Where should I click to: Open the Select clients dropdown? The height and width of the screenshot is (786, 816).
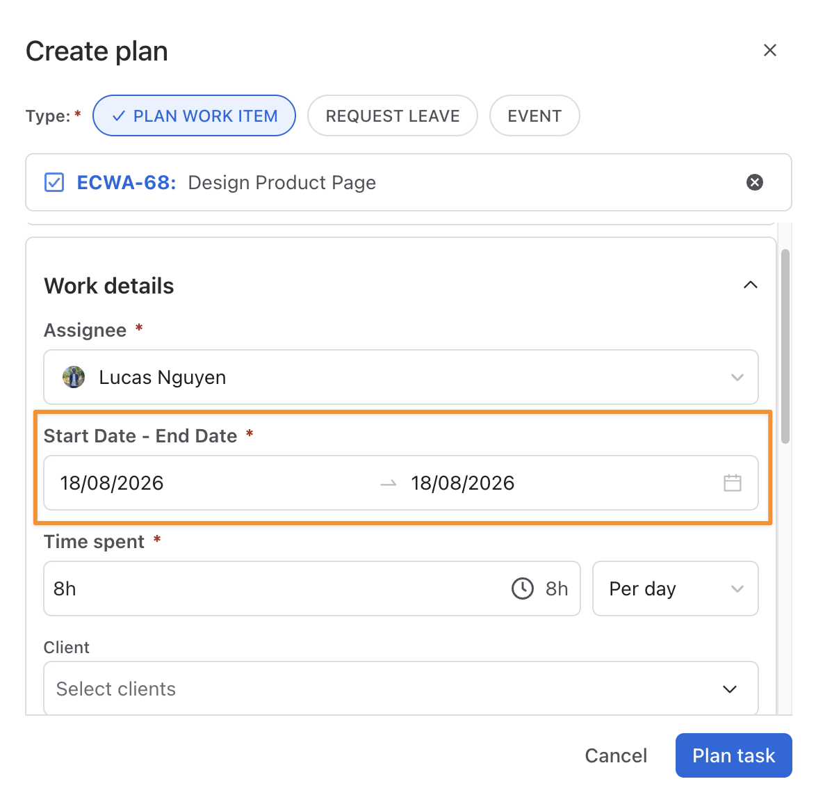(401, 689)
